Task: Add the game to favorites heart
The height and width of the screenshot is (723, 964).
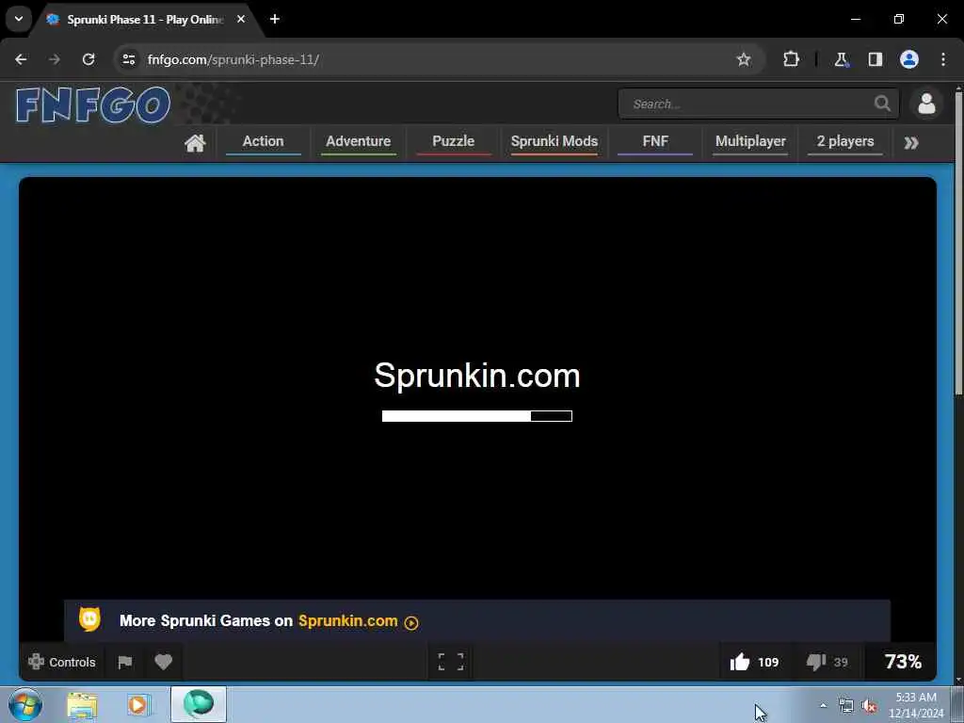Action: click(x=164, y=662)
